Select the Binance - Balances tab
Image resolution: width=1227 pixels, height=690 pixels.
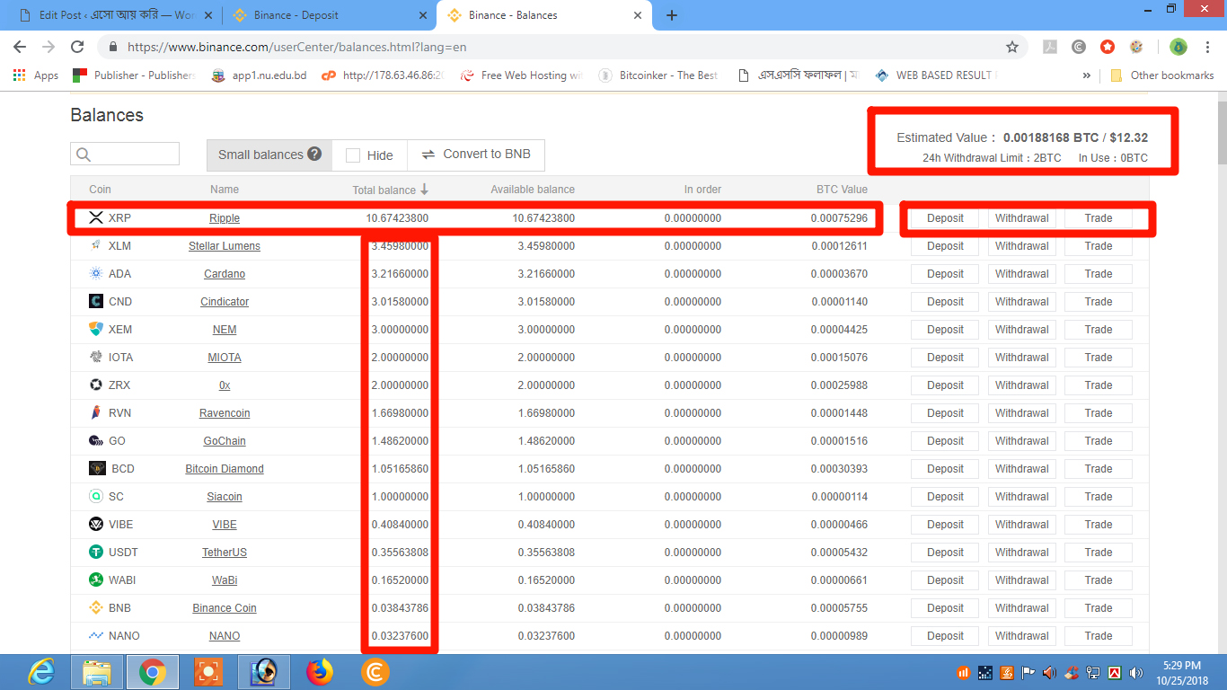point(544,15)
